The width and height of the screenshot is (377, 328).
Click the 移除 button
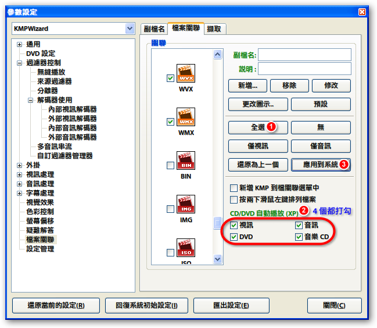[x=289, y=85]
